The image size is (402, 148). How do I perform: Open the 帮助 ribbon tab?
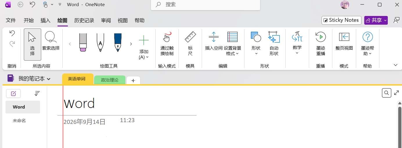point(140,20)
